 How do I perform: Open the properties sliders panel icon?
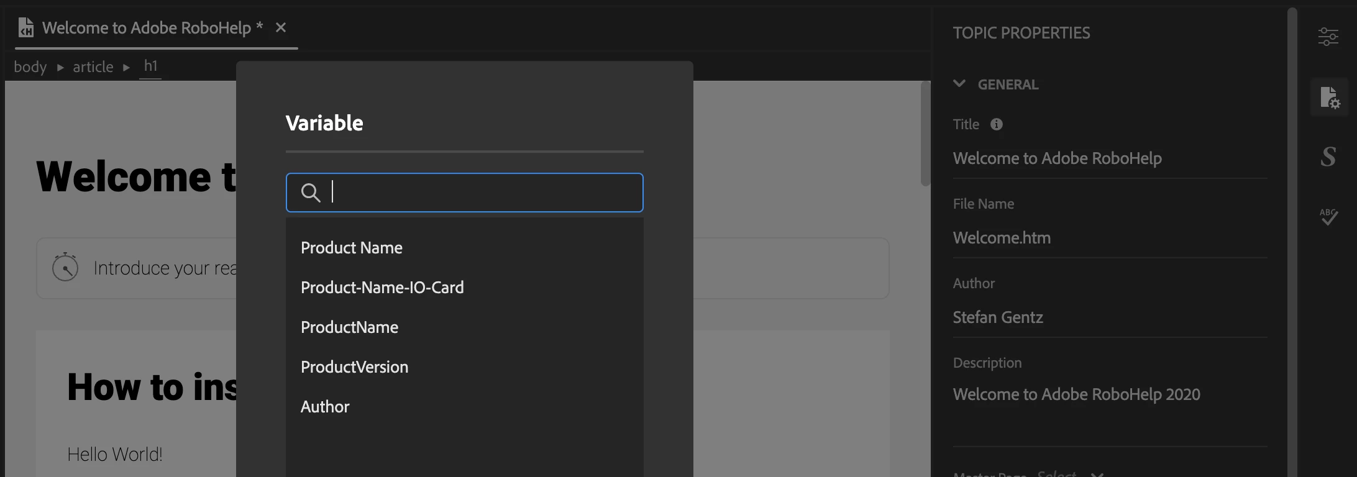pos(1328,37)
